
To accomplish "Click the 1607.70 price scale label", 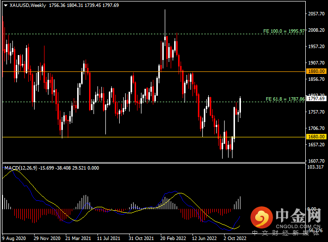I will click(315, 161).
